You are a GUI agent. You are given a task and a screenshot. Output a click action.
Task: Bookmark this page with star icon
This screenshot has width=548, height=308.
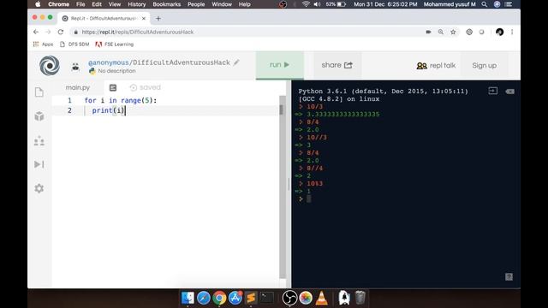(x=453, y=32)
